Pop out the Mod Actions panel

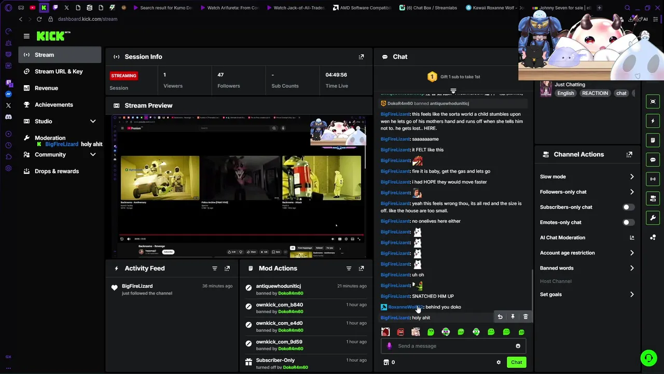[361, 269]
